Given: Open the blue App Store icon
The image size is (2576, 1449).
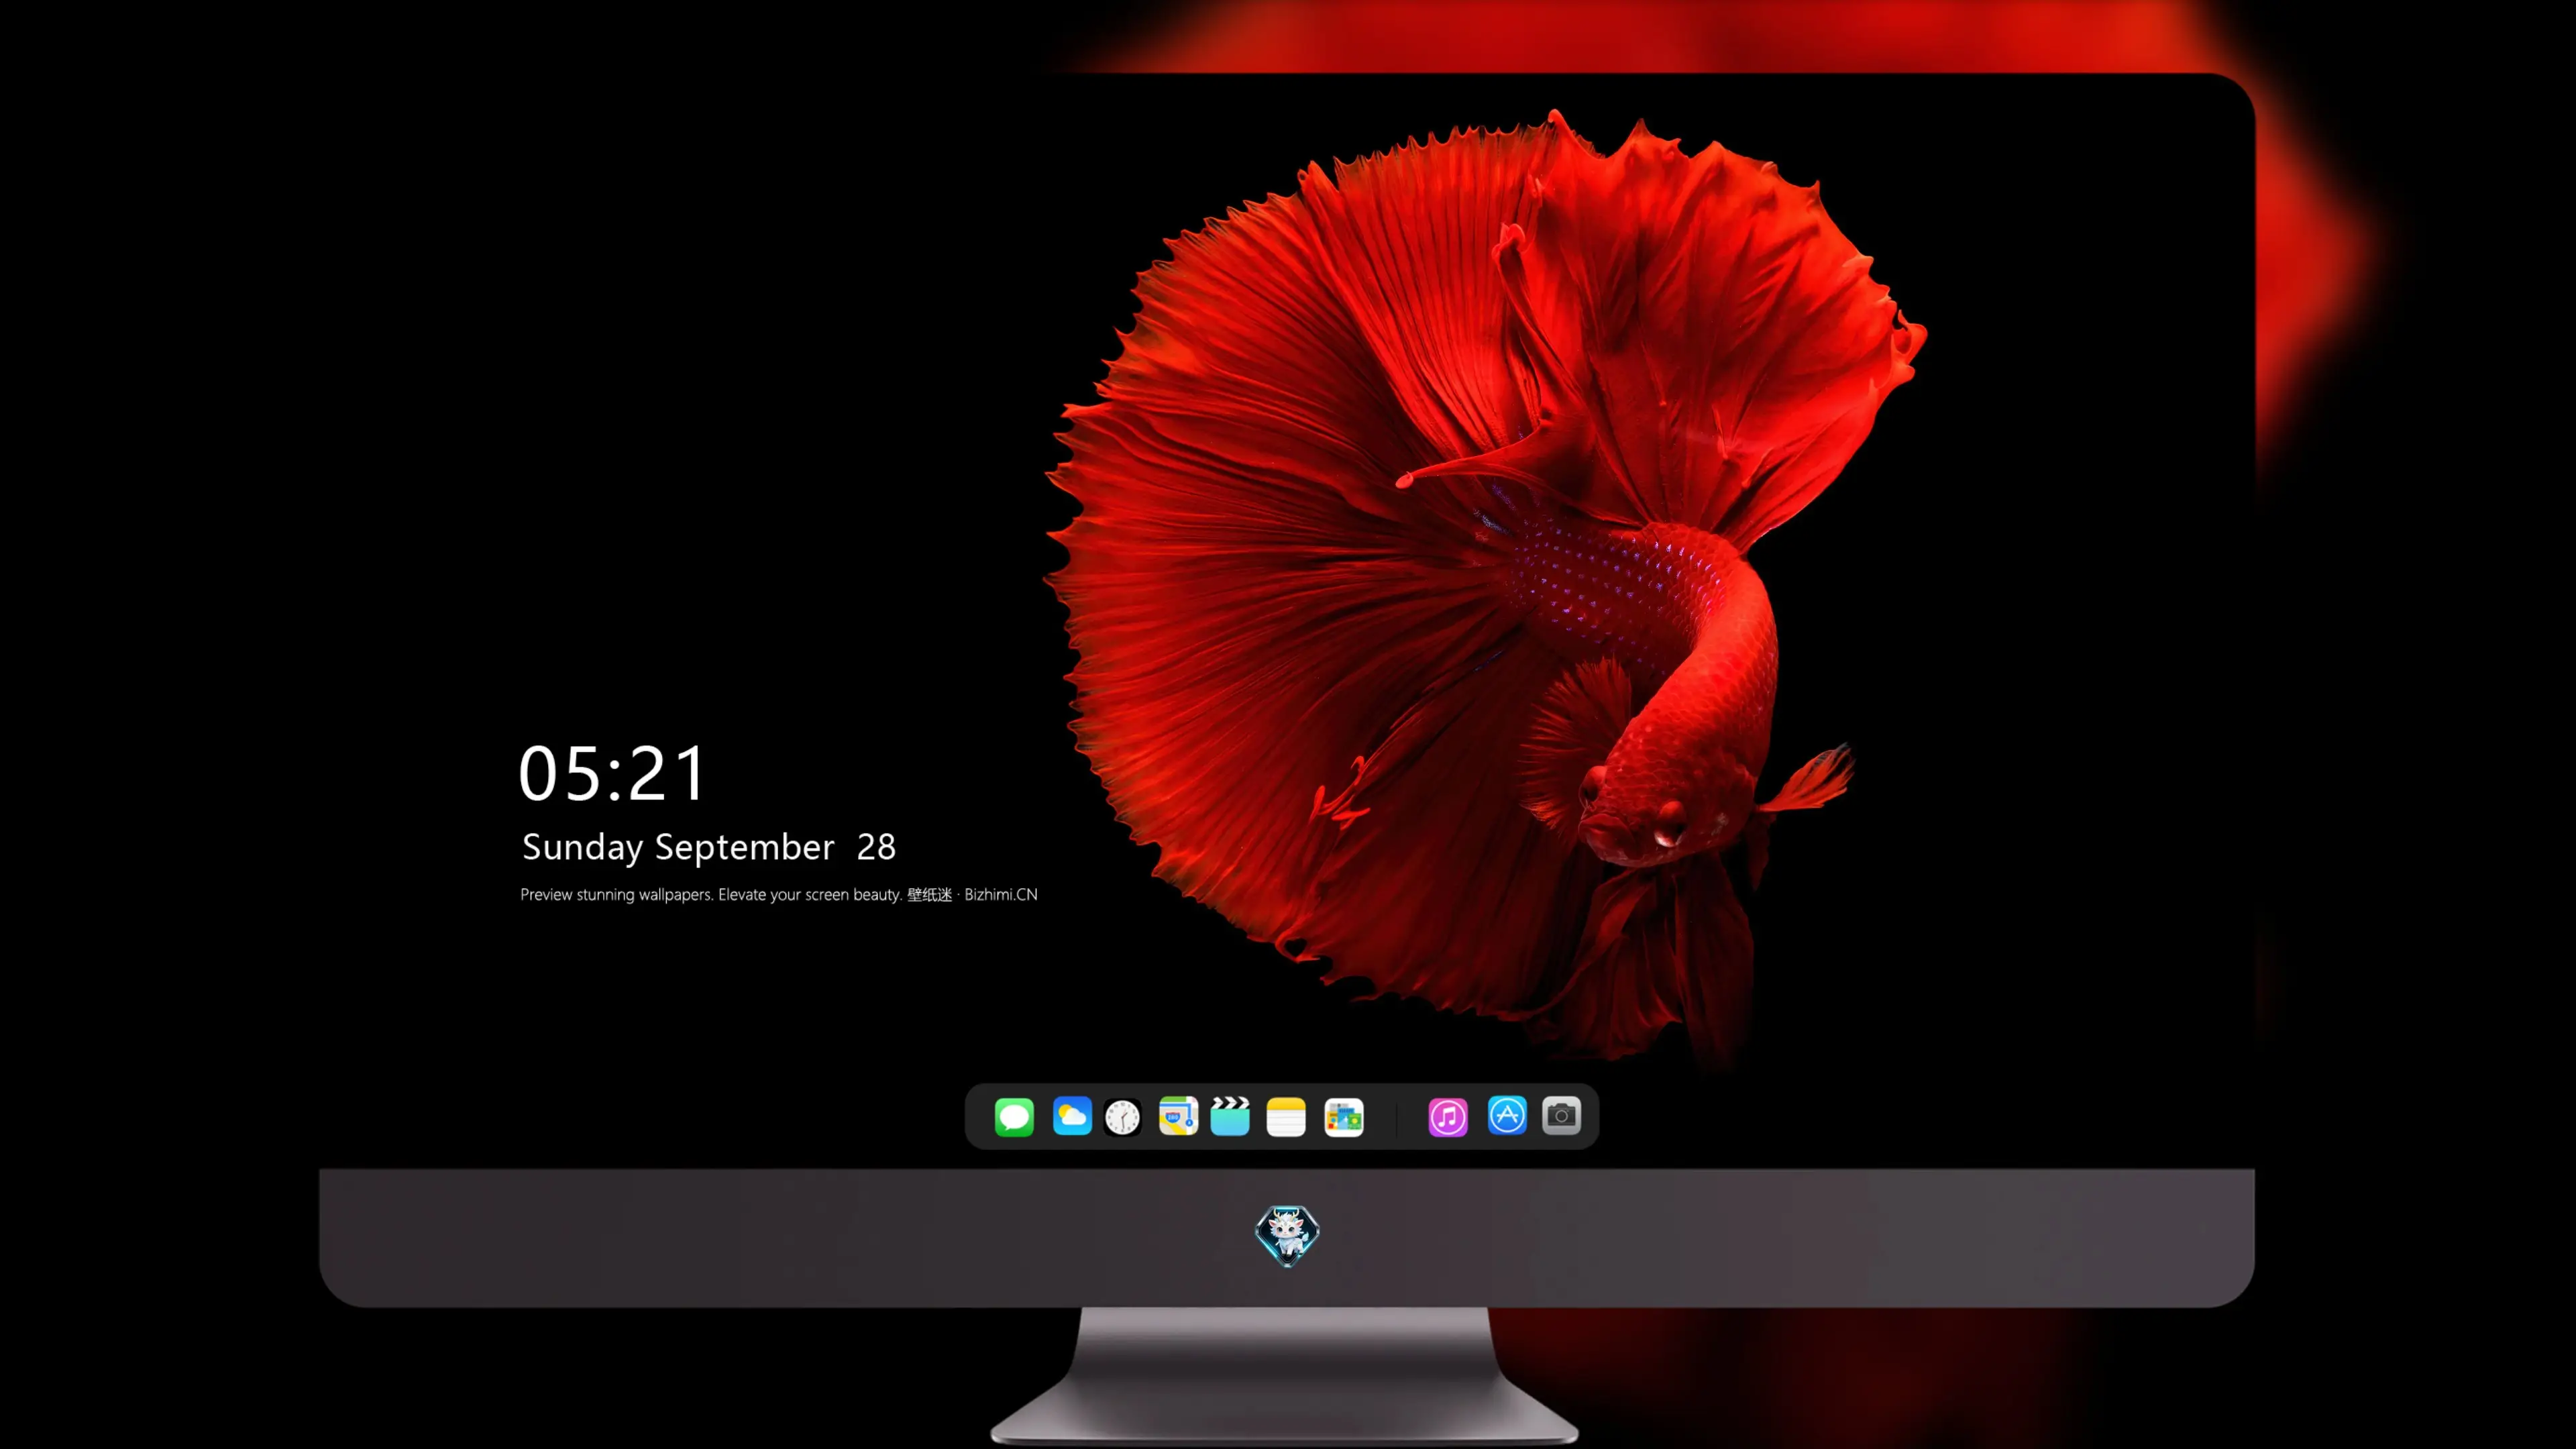Looking at the screenshot, I should (x=1507, y=1115).
